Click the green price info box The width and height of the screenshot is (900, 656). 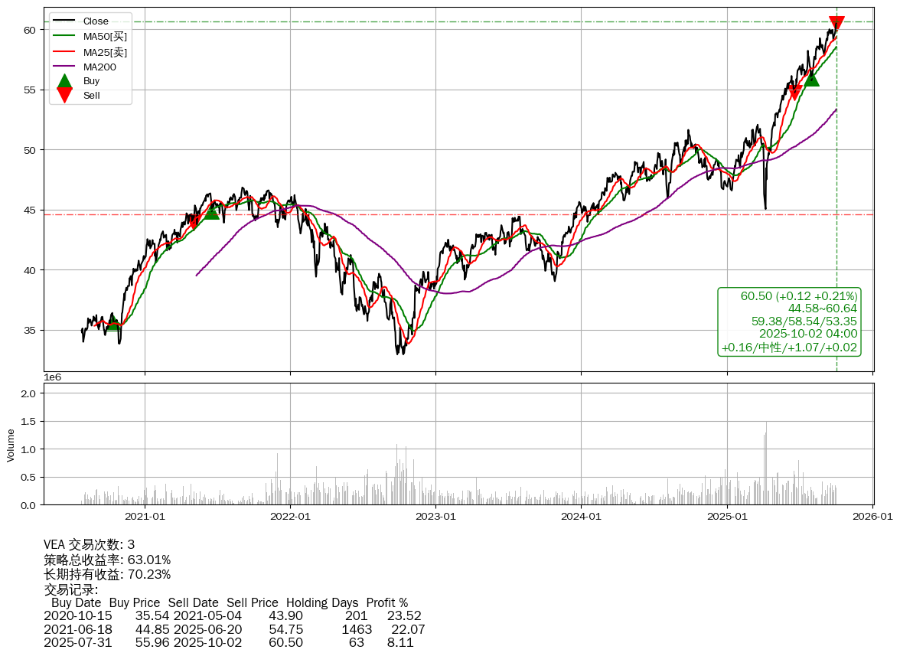point(789,321)
